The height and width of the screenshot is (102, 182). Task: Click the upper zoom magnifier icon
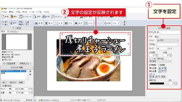(x=124, y=22)
